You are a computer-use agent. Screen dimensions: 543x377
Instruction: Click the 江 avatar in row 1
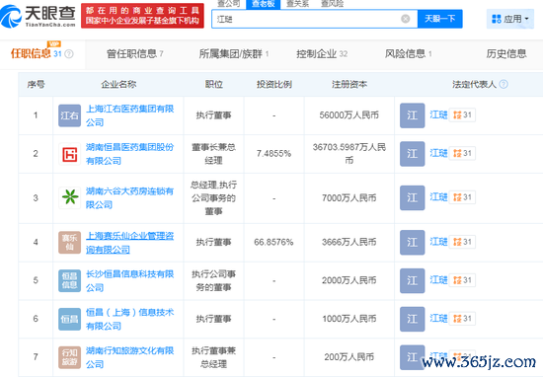412,115
